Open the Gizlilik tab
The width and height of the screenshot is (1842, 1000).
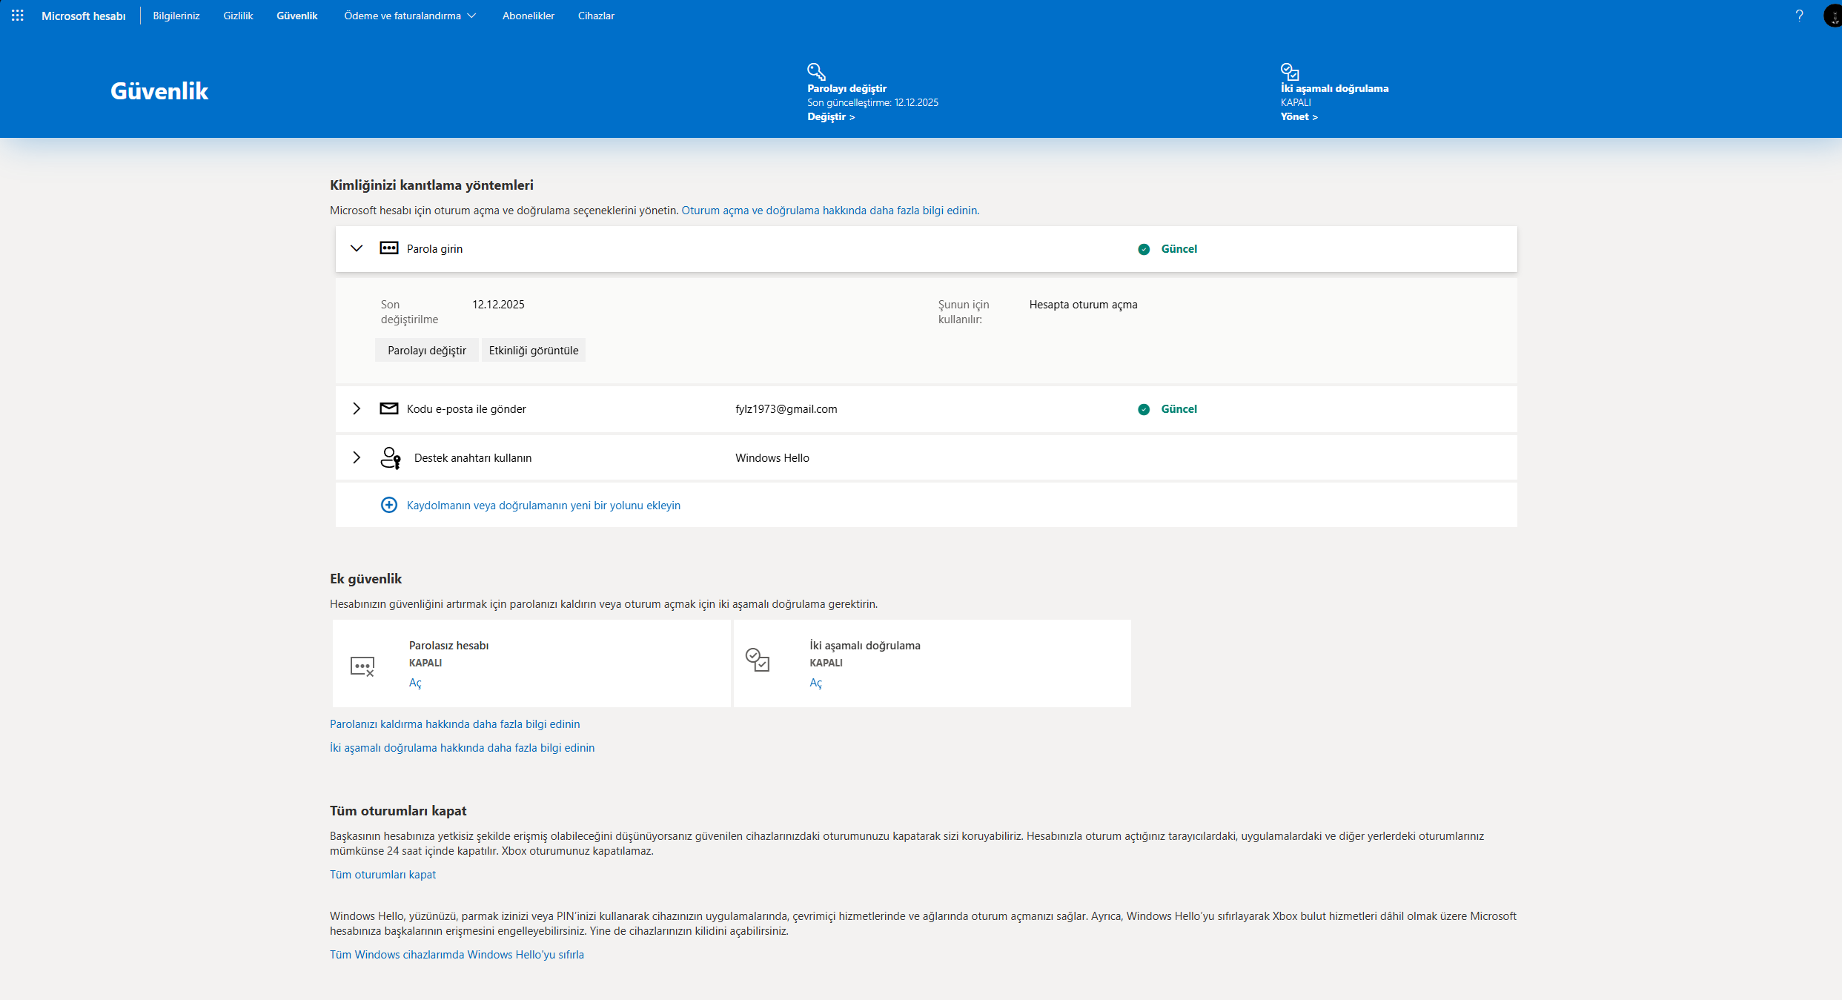[238, 16]
